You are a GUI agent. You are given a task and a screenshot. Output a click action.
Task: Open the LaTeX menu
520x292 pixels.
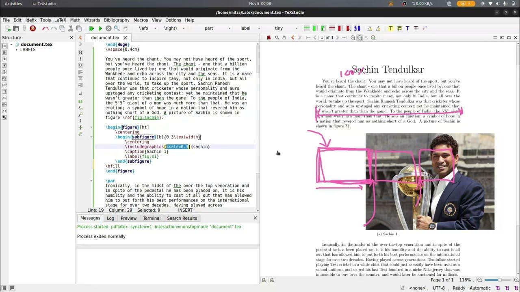point(60,20)
